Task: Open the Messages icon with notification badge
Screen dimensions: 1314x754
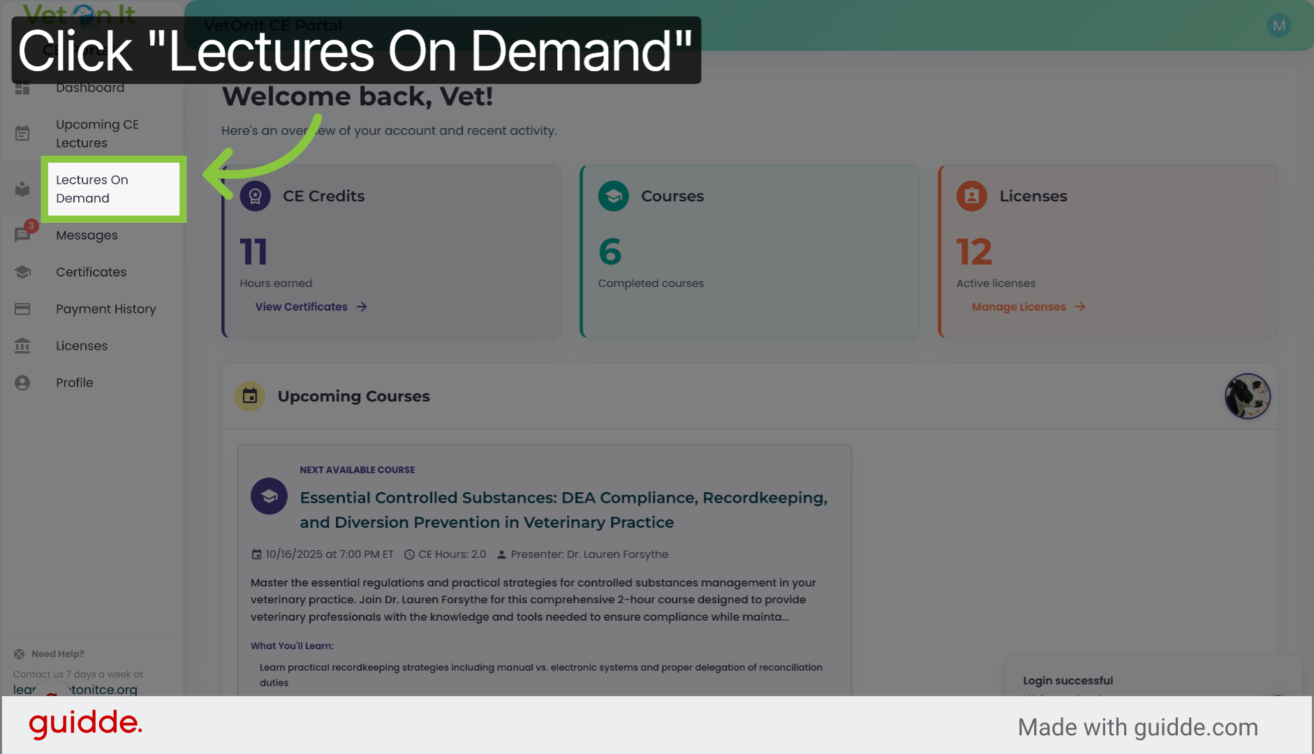Action: (23, 235)
